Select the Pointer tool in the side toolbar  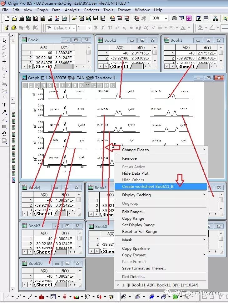click(x=4, y=40)
